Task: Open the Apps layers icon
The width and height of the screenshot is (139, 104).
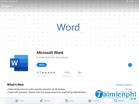Action: point(67,101)
